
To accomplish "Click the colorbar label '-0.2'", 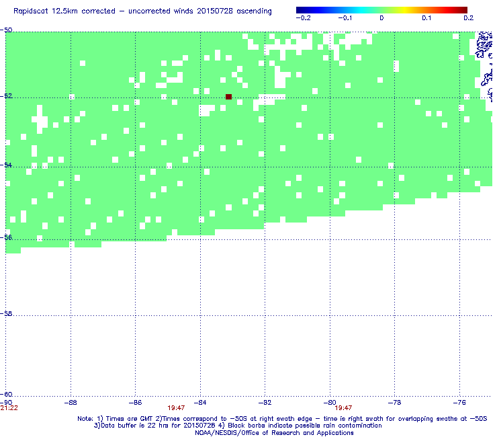I will 303,18.
